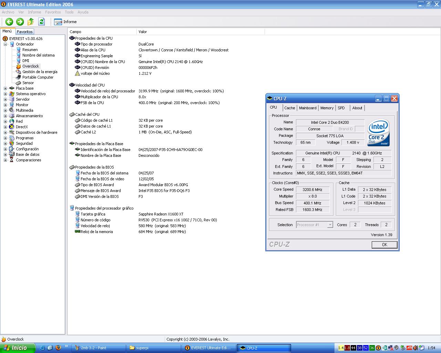Expand the Placa base tree node
This screenshot has width=441, height=353.
coord(5,88)
